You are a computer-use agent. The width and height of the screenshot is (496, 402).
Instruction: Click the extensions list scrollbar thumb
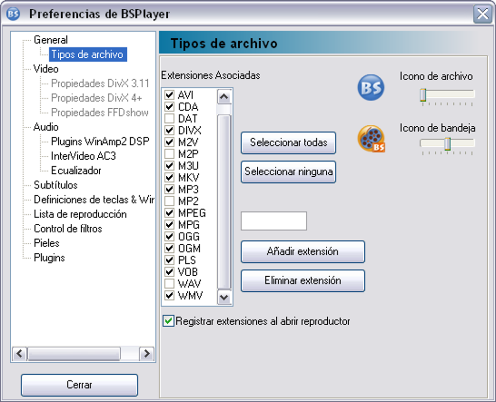[x=224, y=202]
